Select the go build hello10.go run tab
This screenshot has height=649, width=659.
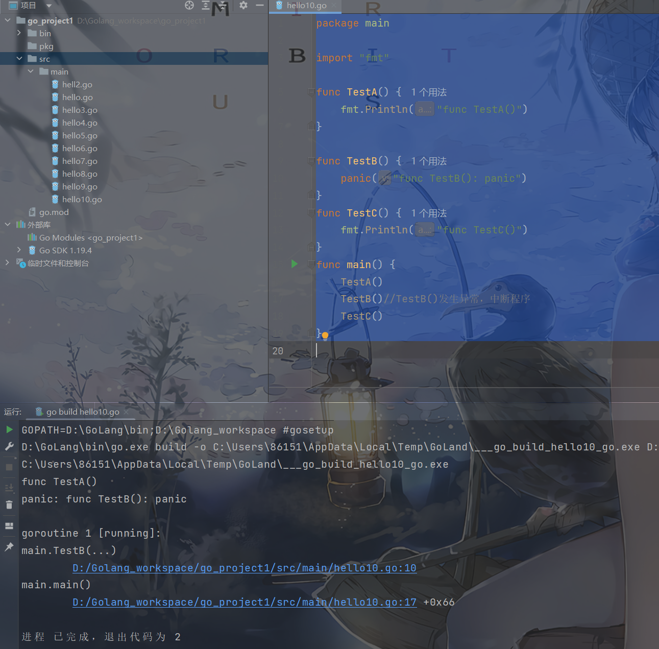click(x=82, y=412)
